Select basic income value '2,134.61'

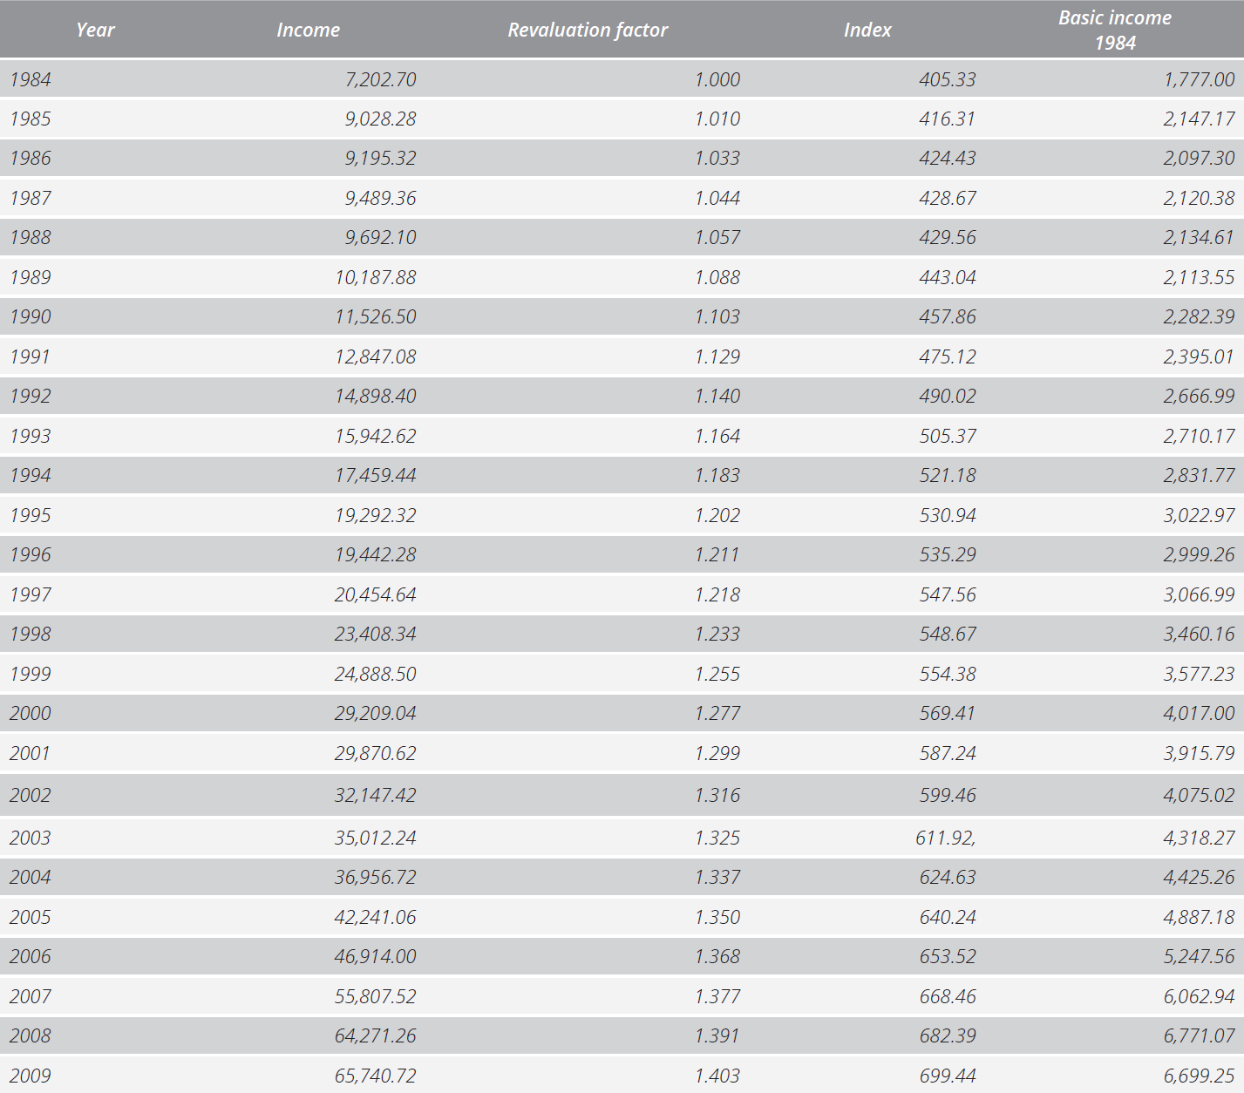[x=1200, y=237]
